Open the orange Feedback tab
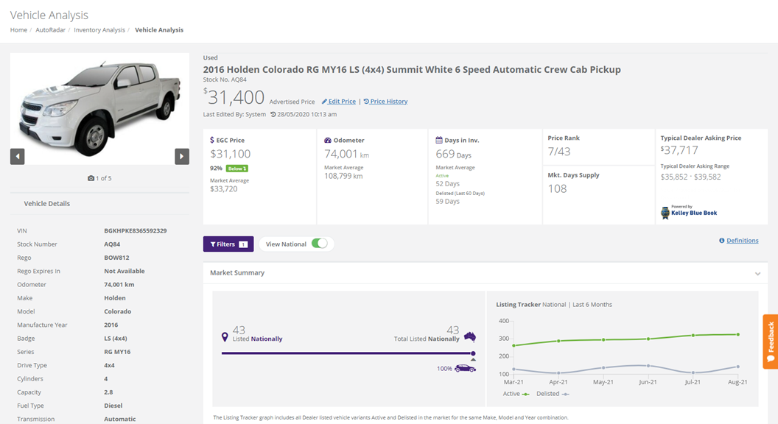This screenshot has height=424, width=778. click(771, 342)
